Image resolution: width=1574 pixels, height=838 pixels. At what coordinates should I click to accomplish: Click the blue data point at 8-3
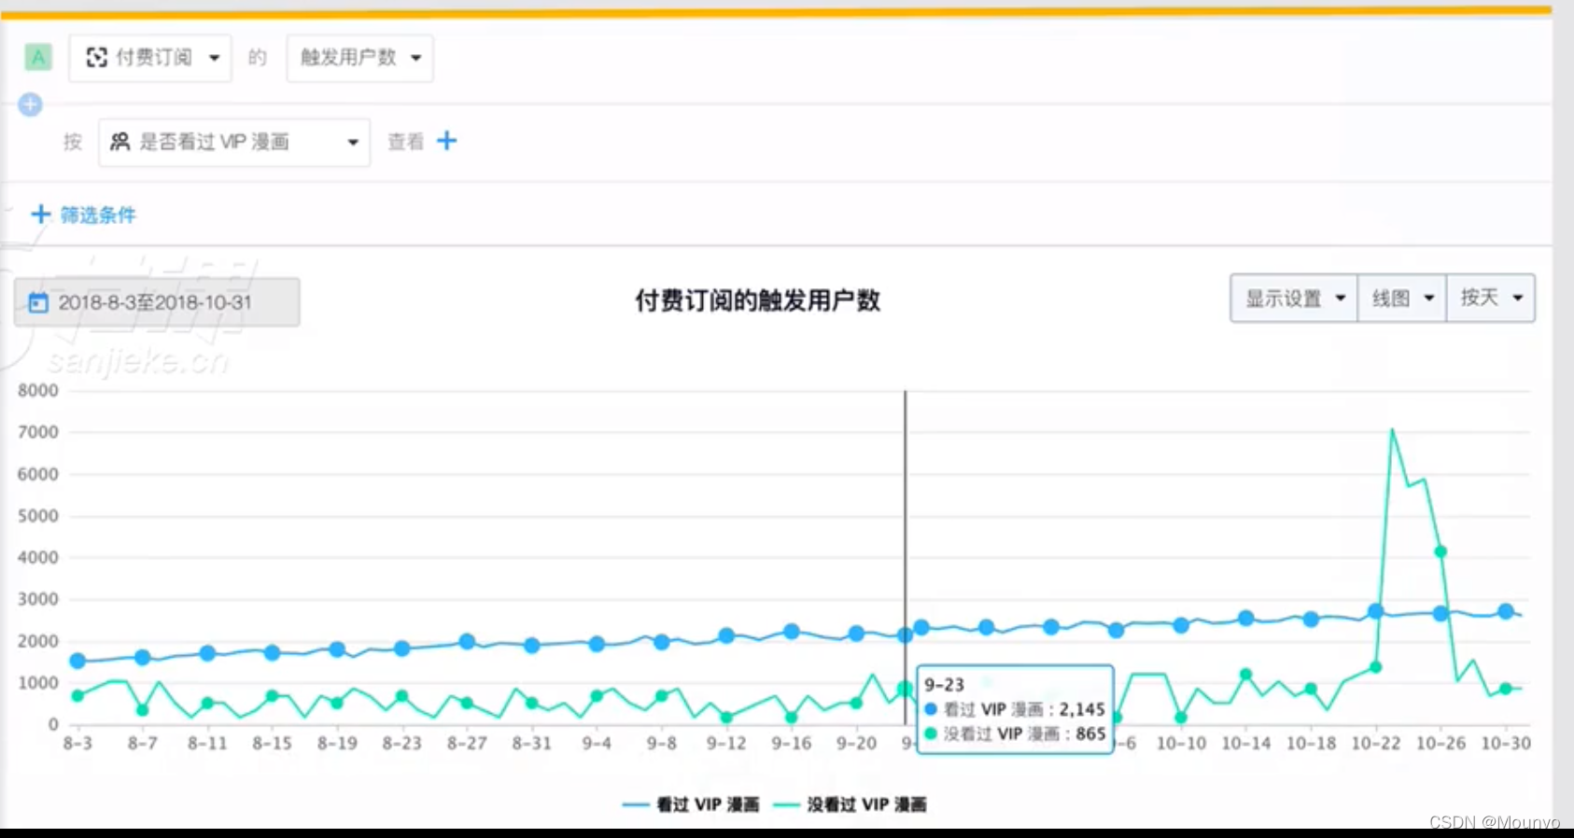click(x=77, y=661)
